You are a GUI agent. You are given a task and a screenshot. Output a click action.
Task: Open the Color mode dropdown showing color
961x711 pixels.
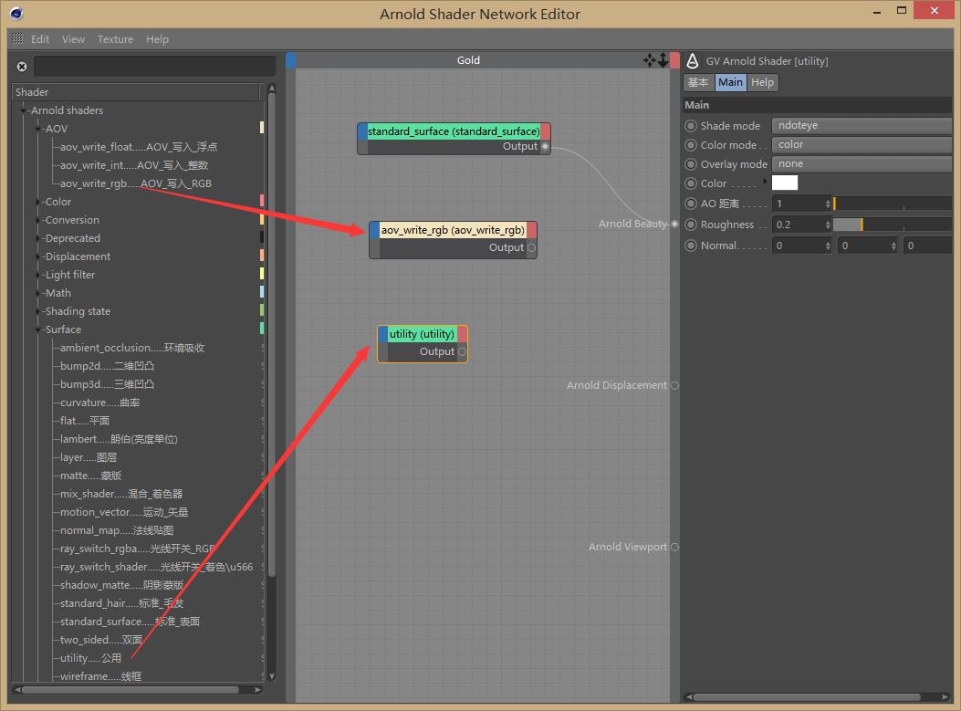click(862, 144)
